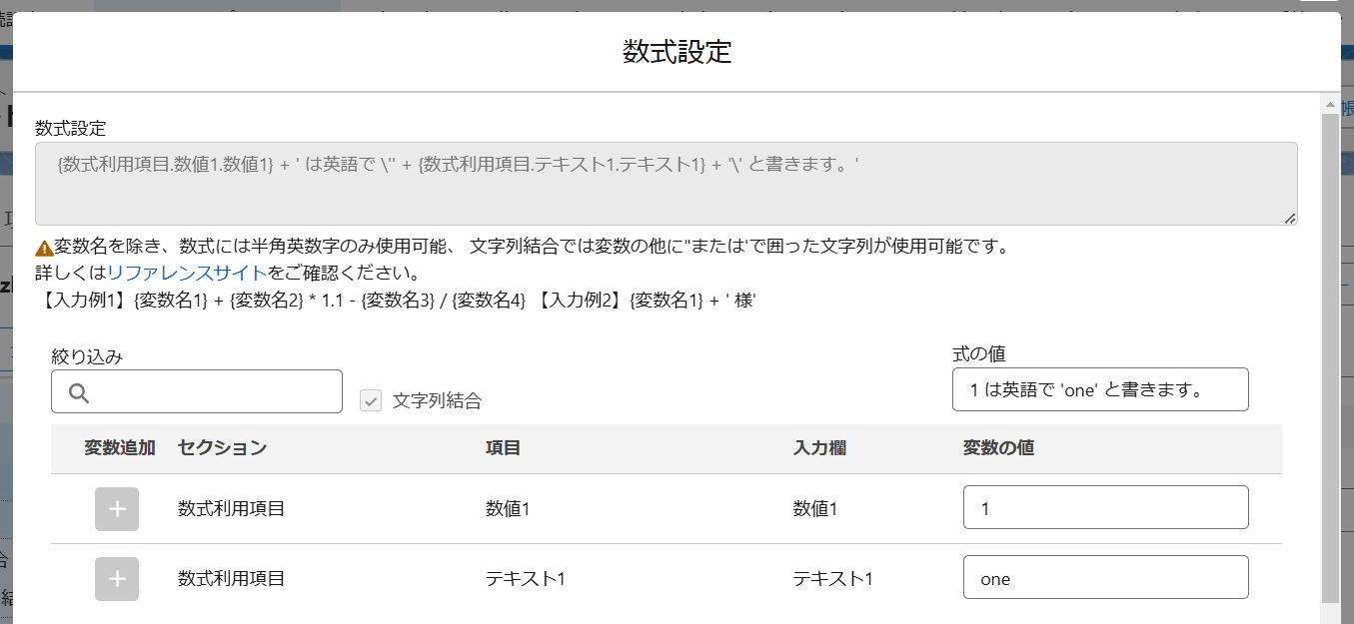Image resolution: width=1354 pixels, height=624 pixels.
Task: Click the 変数の値 field containing 1
Action: [x=1106, y=507]
